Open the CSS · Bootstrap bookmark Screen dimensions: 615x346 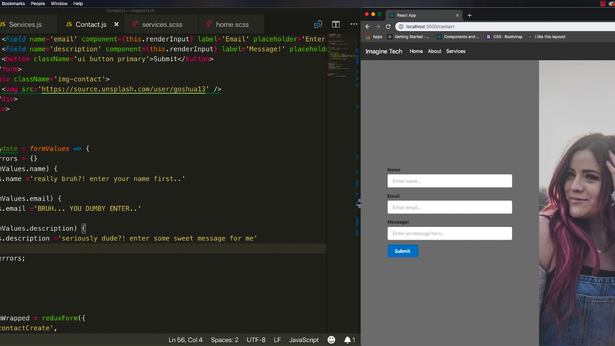point(504,37)
